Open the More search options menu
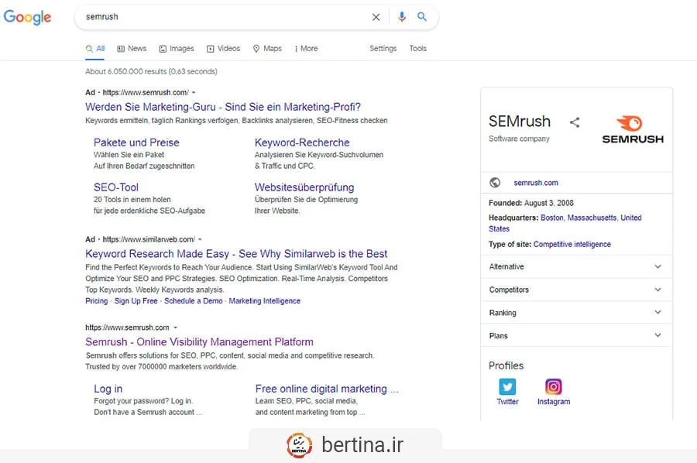 click(306, 49)
